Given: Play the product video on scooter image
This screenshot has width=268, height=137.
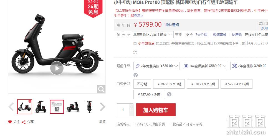Looking at the screenshot, I should pos(57,68).
